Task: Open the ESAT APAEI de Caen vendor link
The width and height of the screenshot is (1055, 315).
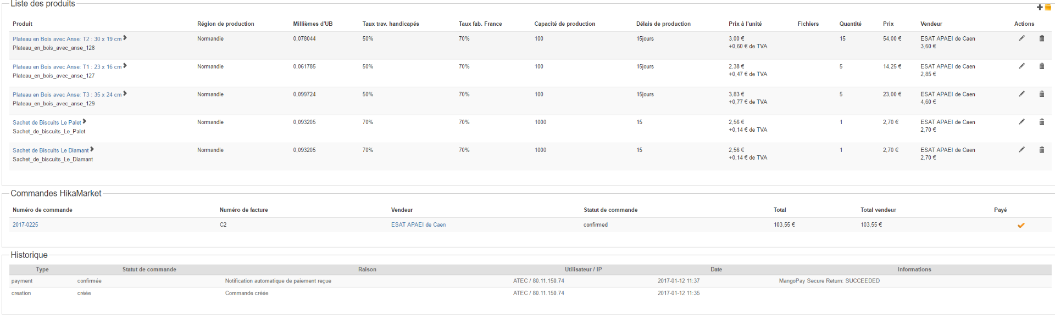Action: point(418,225)
